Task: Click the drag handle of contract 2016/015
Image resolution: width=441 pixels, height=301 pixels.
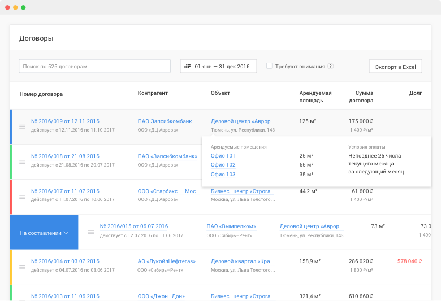Action: click(x=91, y=232)
